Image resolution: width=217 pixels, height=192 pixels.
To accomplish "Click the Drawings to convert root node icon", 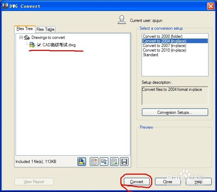I will [27, 37].
